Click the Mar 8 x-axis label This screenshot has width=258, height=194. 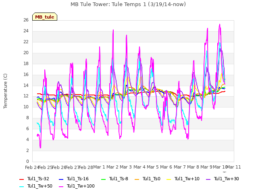[x=193, y=167]
